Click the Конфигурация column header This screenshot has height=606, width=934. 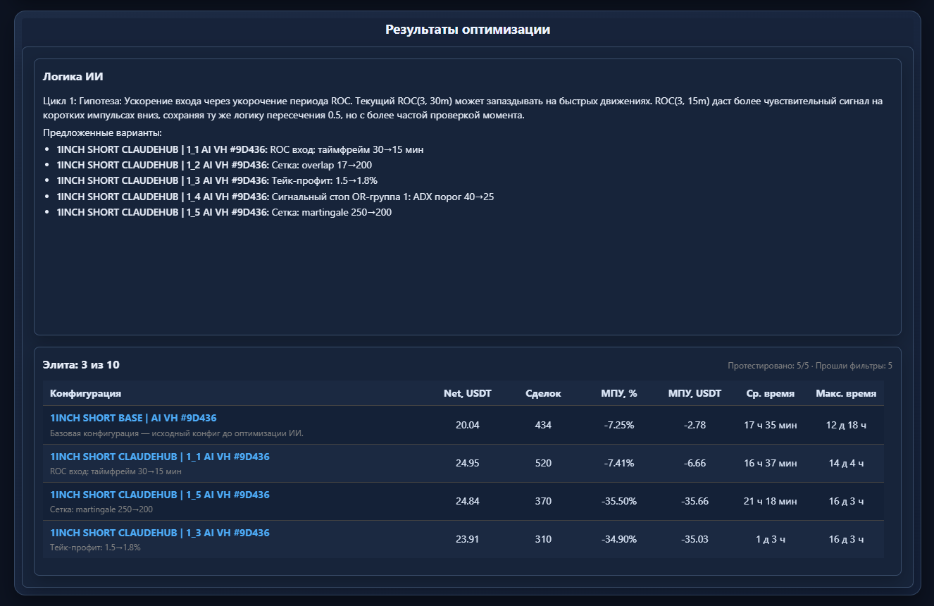pos(86,393)
